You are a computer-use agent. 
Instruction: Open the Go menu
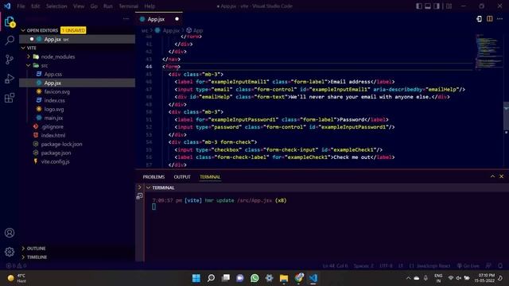[x=94, y=6]
